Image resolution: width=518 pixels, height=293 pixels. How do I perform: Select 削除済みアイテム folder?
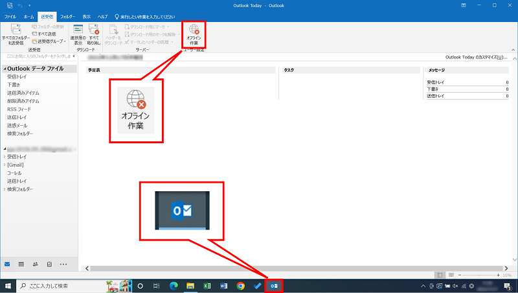23,101
